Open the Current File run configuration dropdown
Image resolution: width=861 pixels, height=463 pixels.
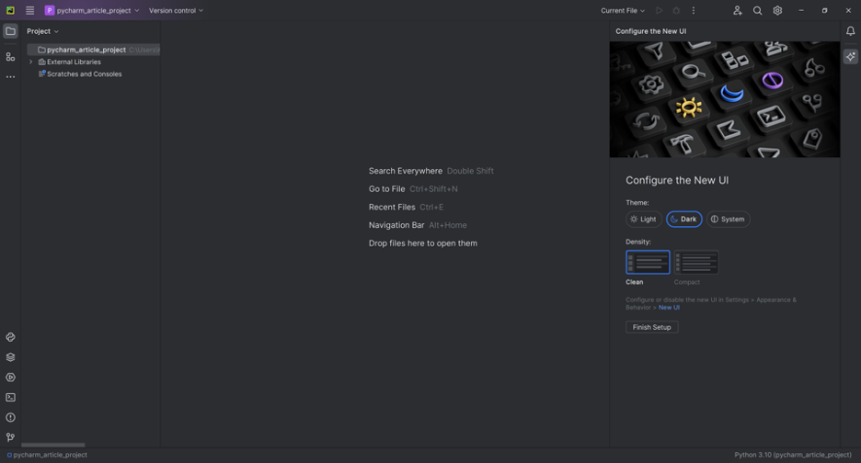pos(623,10)
